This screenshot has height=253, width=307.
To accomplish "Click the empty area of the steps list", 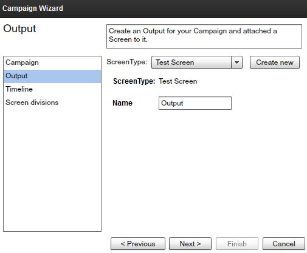I will tap(52, 170).
